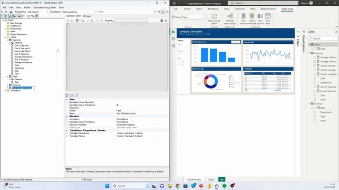The height and width of the screenshot is (190, 339).
Task: Open File Explorer from taskbar
Action: 170,186
